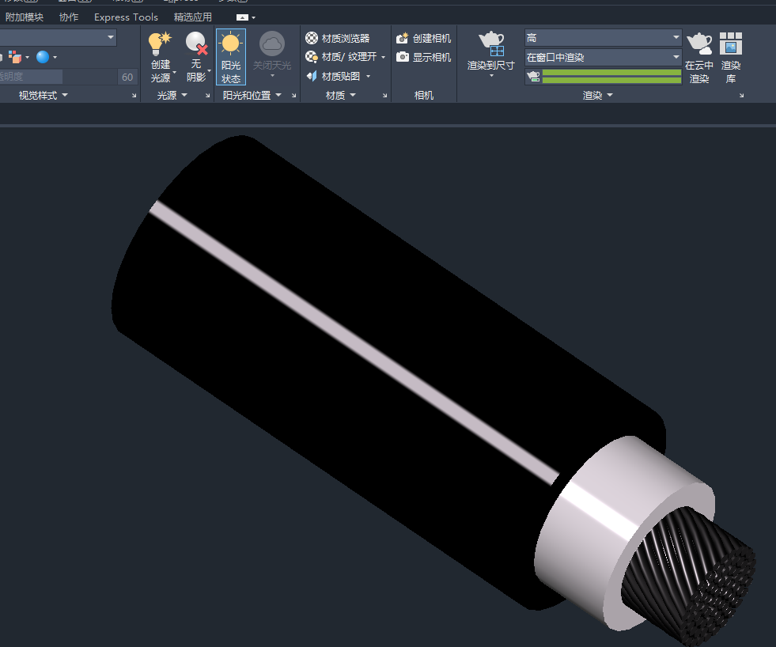
Task: Click Render in Cloud (在云中渲染) icon
Action: (699, 44)
